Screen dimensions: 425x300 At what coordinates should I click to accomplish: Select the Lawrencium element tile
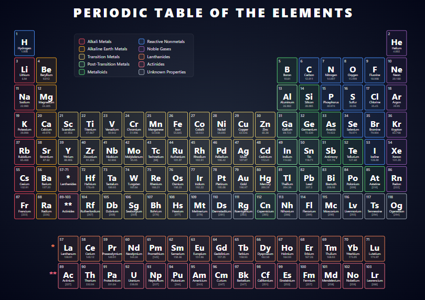click(x=375, y=276)
